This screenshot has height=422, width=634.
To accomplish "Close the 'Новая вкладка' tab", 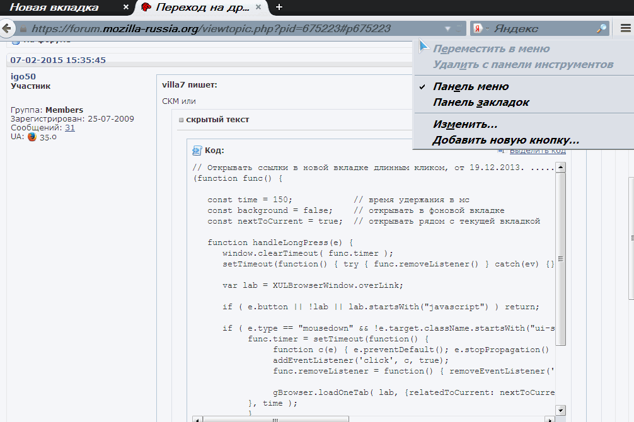I will [126, 8].
